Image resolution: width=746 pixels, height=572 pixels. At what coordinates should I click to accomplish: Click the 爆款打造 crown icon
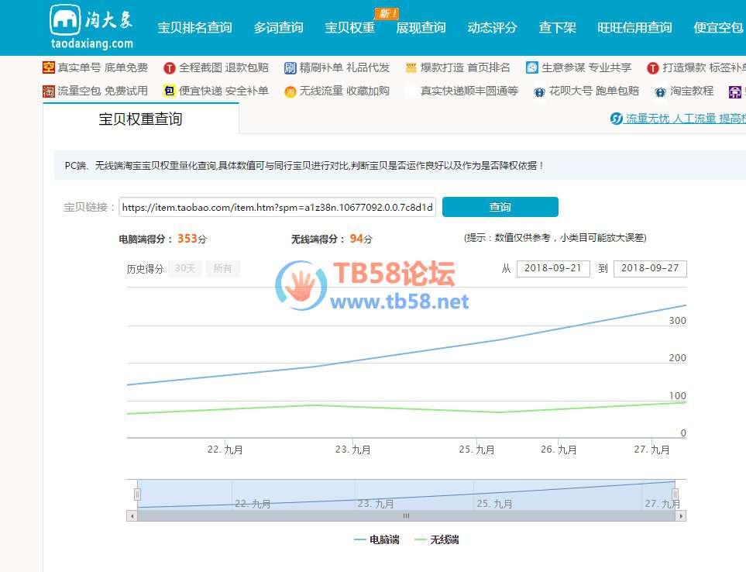(x=411, y=68)
